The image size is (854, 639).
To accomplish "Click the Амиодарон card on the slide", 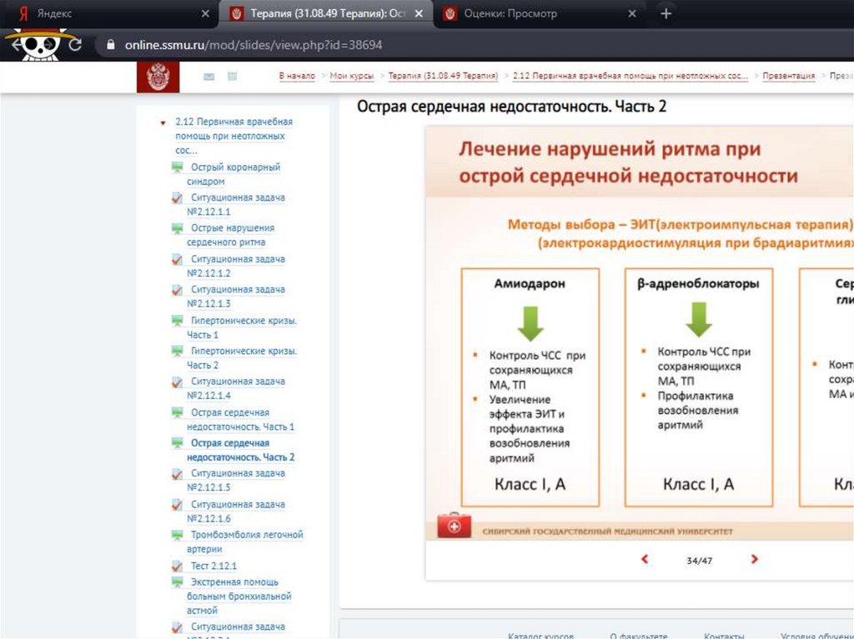I will (x=530, y=387).
